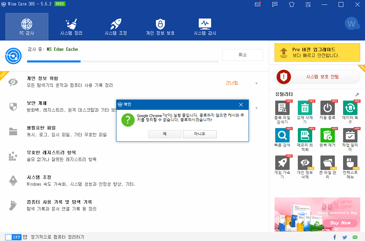Click Buy Now on Valentine's ad
The image size is (365, 241).
click(x=340, y=223)
